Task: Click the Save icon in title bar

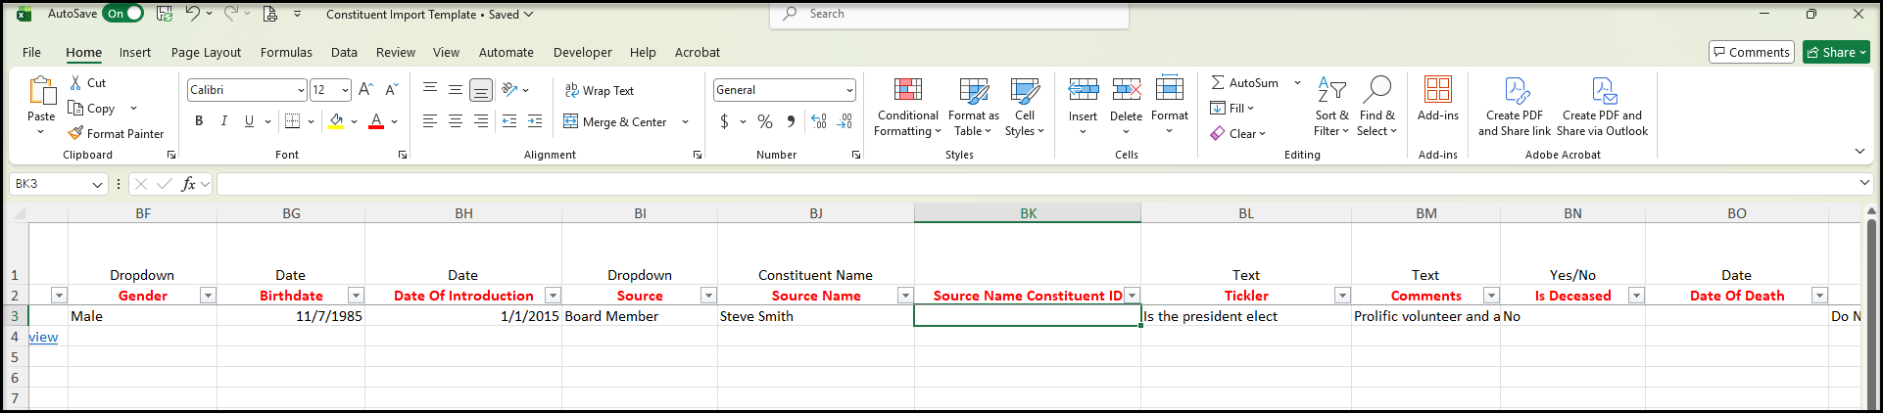Action: (165, 14)
